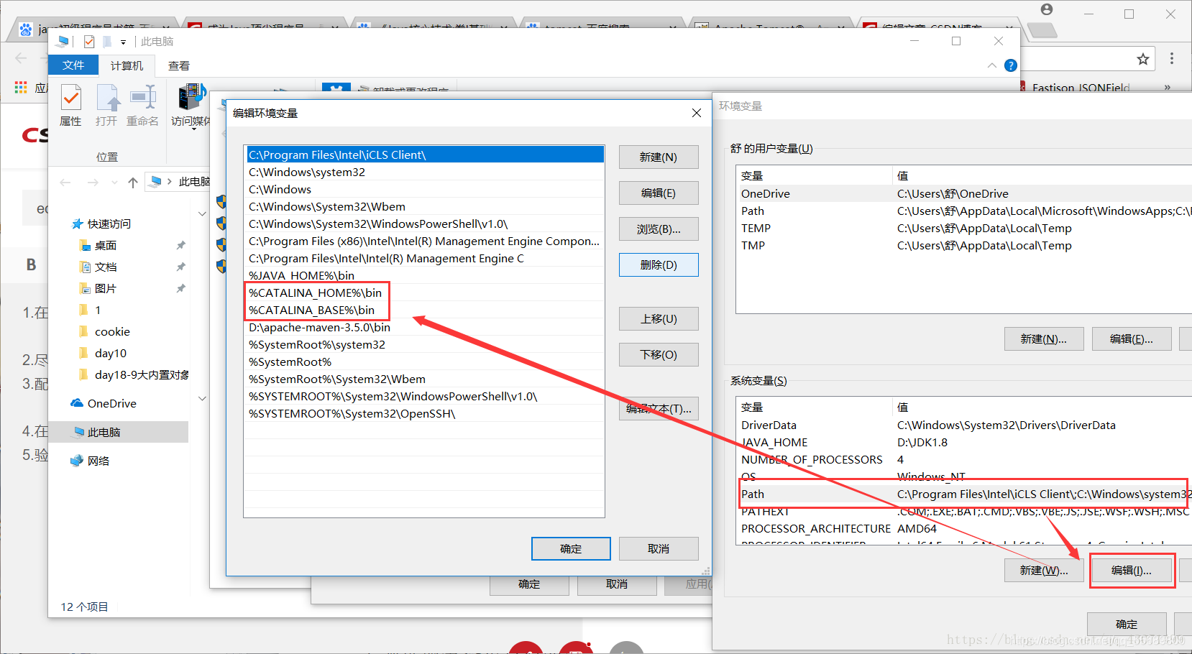Screen dimensions: 1192x654
Task: Select the Path row in user variables
Action: click(965, 211)
